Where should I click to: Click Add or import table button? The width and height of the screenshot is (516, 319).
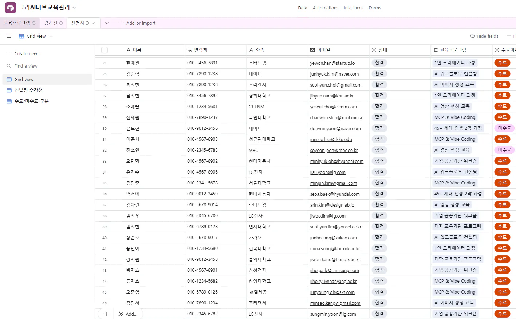[x=137, y=23]
